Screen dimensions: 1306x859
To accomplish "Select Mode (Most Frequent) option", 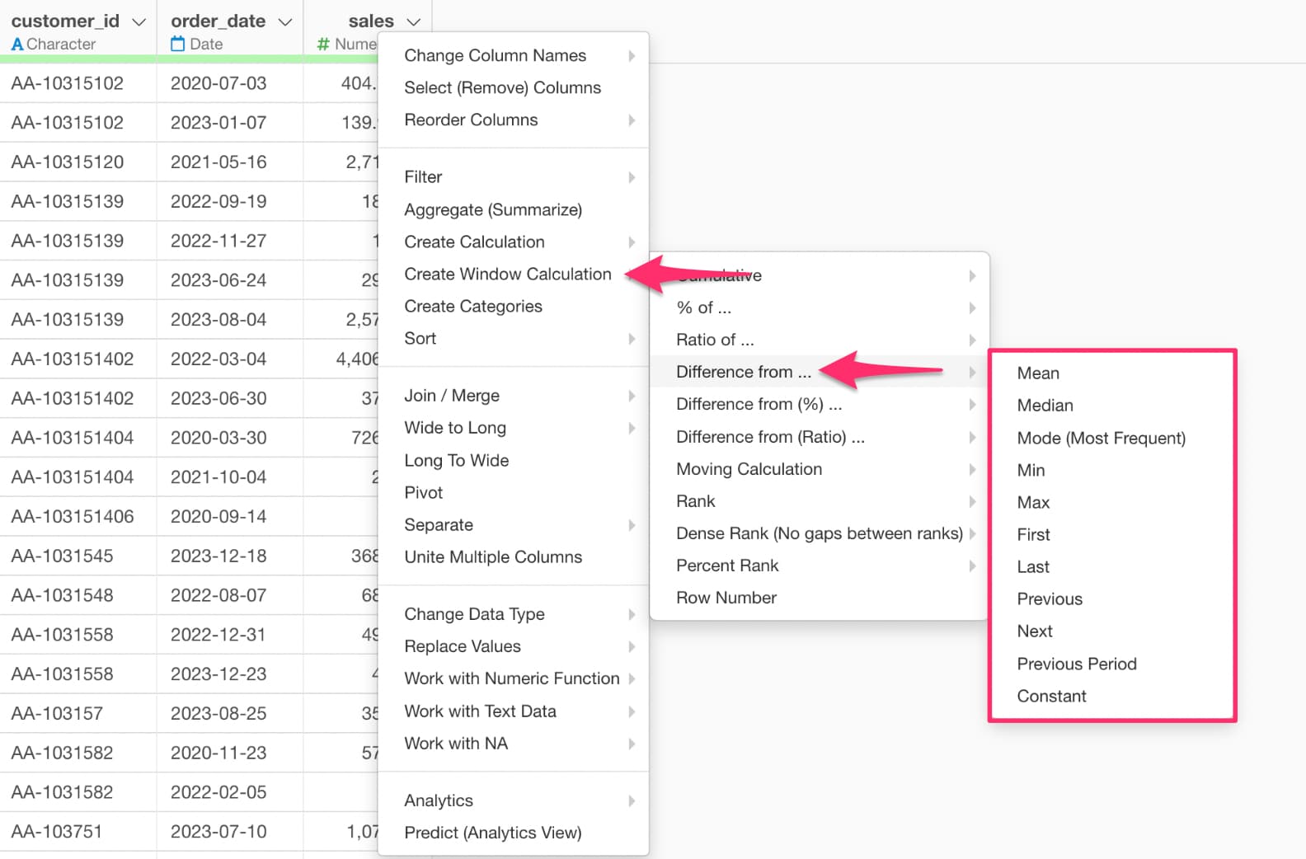I will point(1112,438).
